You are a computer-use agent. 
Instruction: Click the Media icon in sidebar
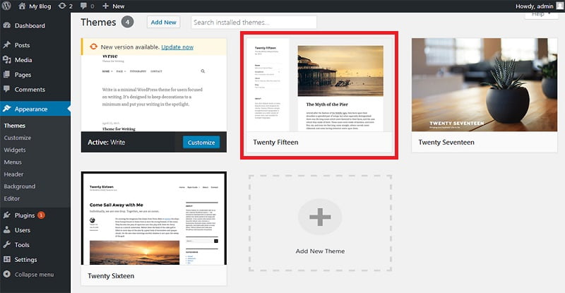(x=7, y=59)
